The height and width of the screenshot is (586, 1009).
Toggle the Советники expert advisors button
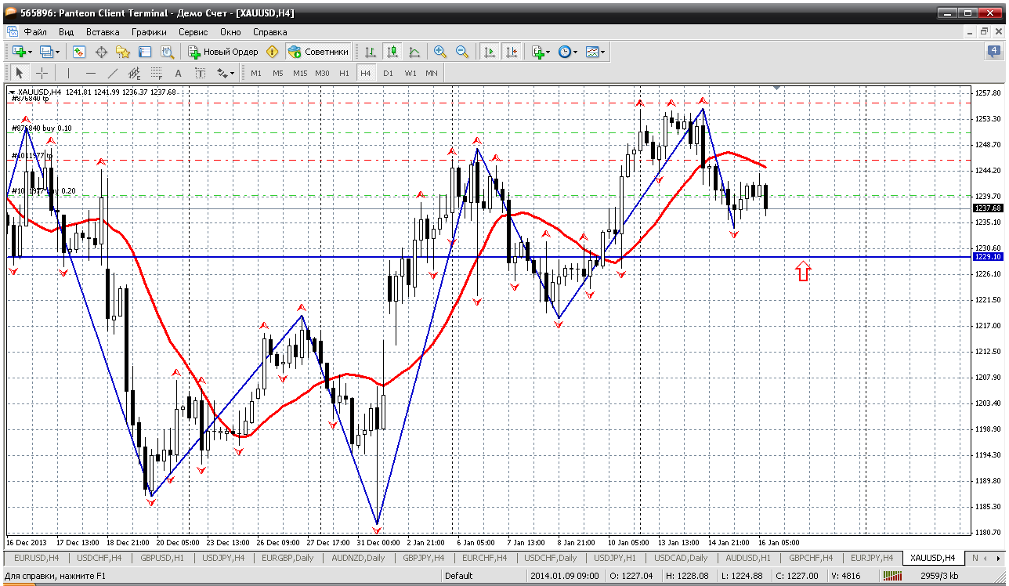[318, 52]
